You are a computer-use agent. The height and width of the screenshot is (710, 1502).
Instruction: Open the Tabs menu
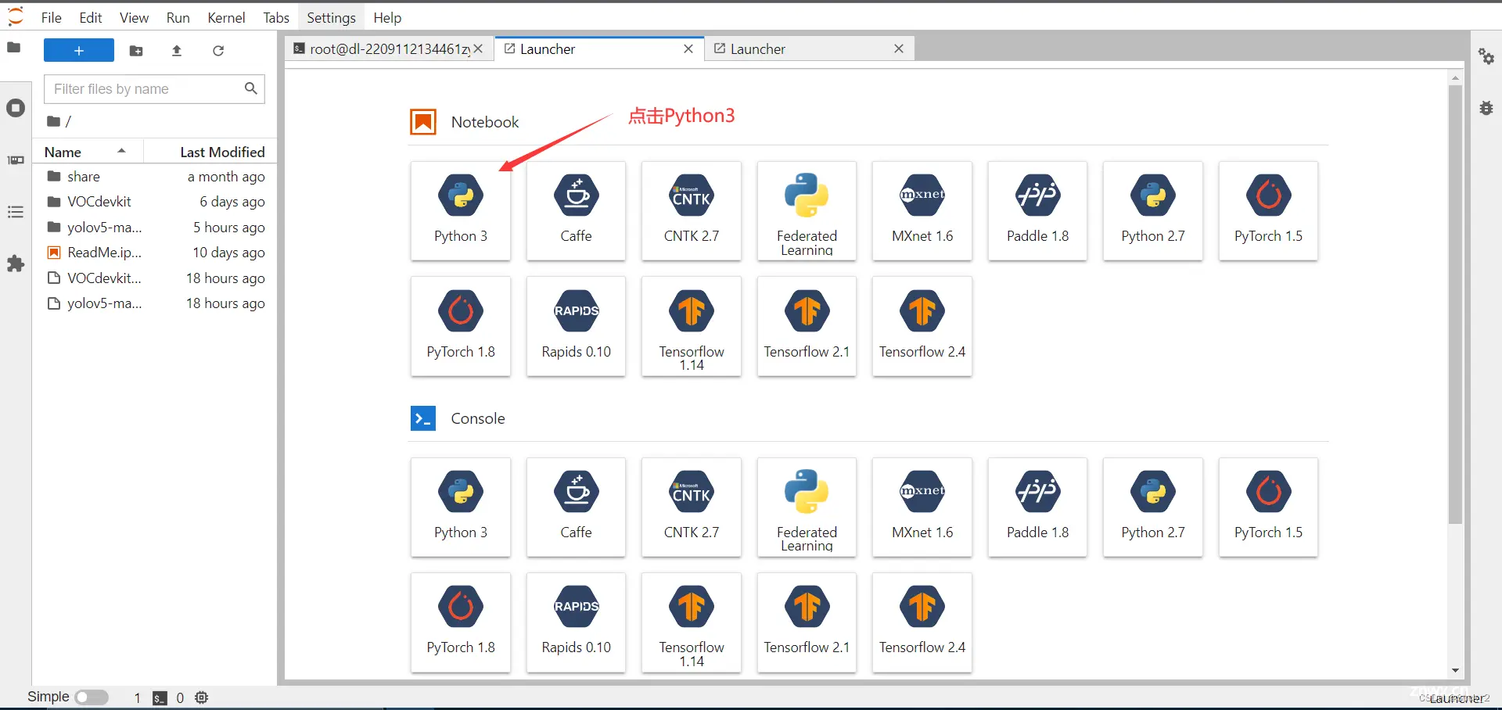click(276, 17)
